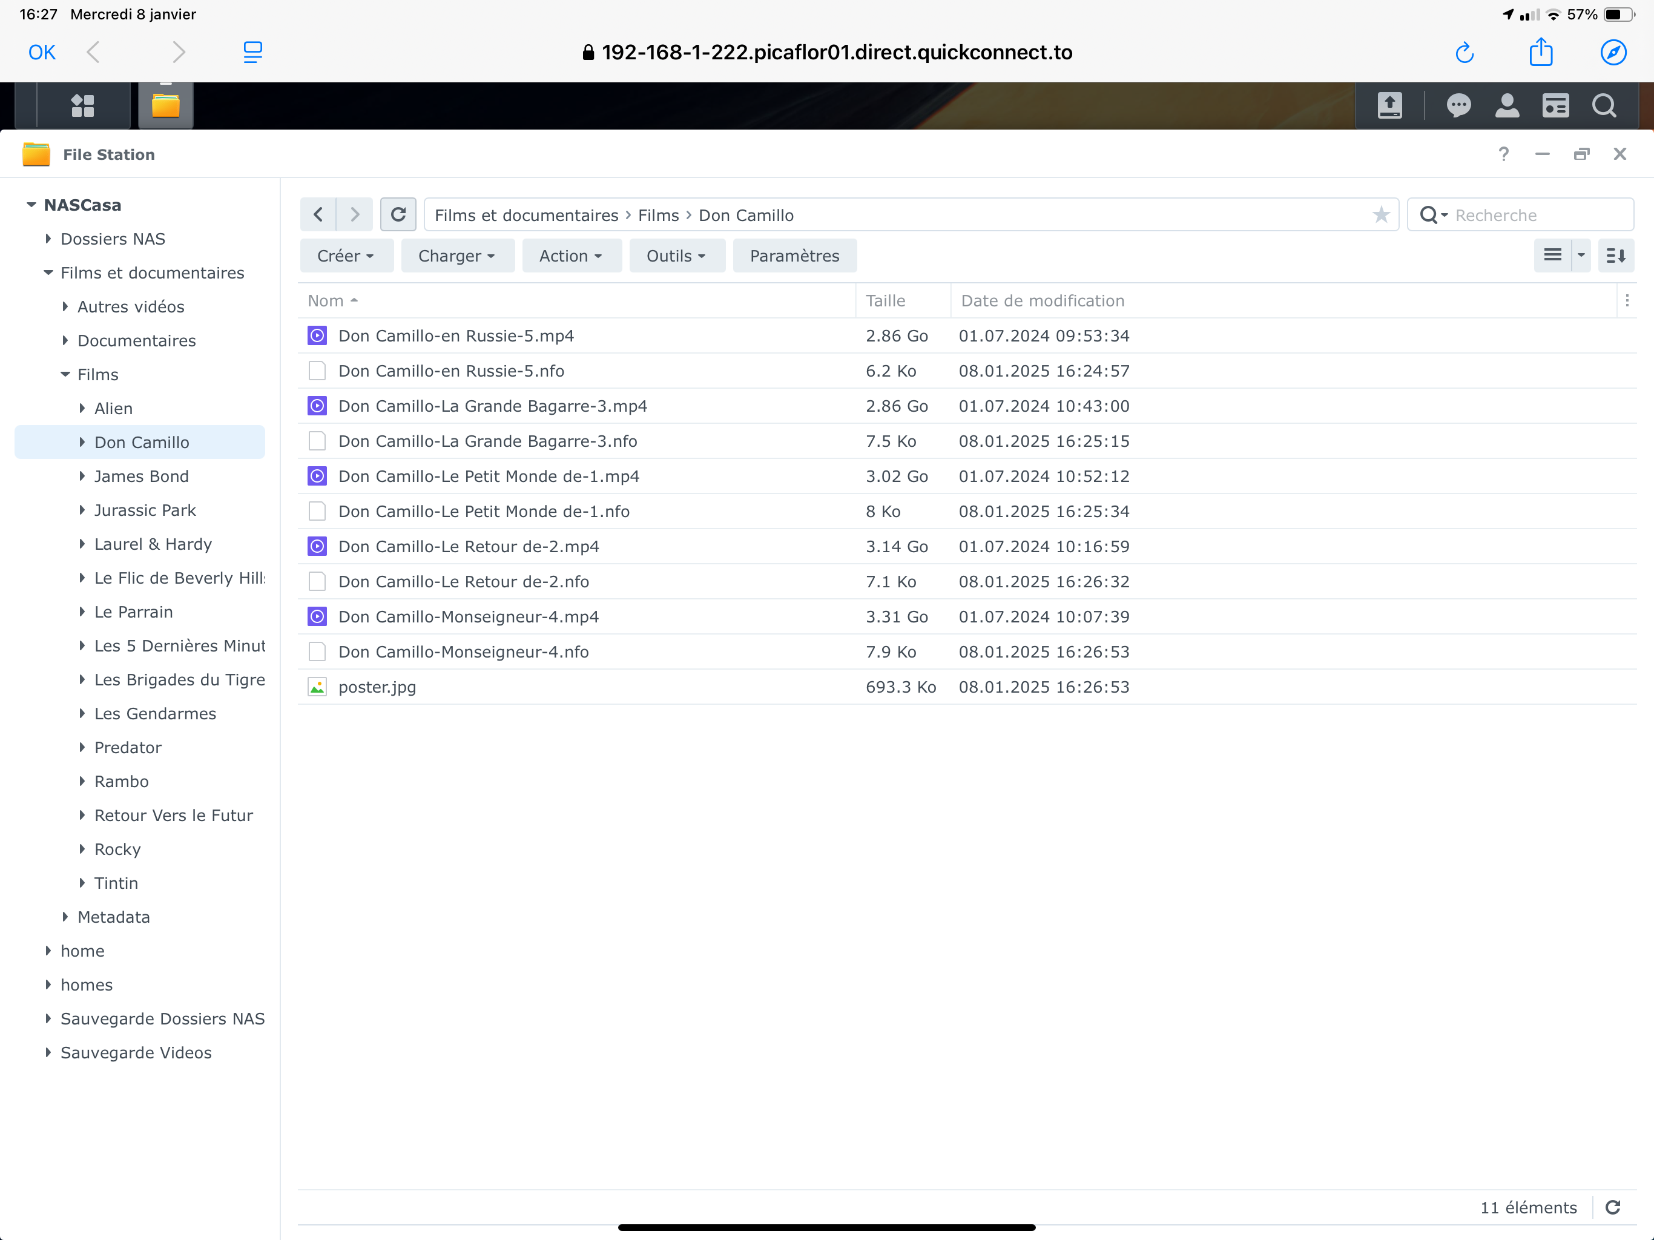Open the Créer menu
This screenshot has height=1240, width=1654.
click(346, 256)
